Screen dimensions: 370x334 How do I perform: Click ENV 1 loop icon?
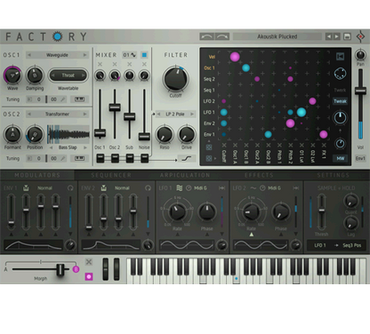click(70, 188)
